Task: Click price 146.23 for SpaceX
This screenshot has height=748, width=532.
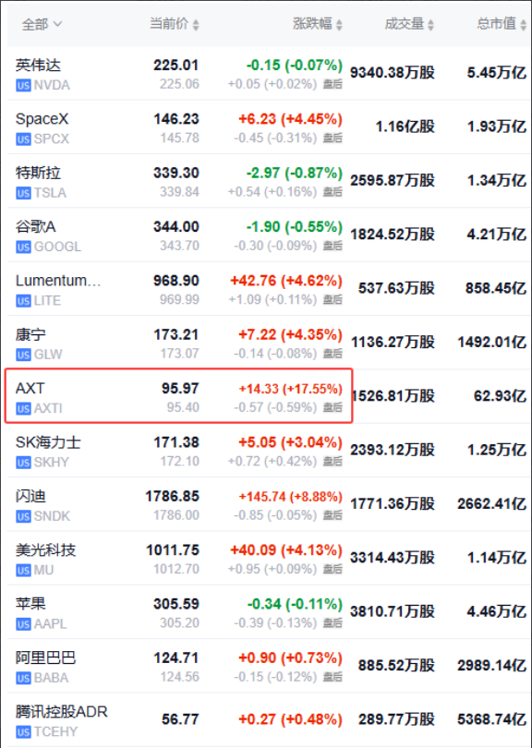Action: [x=176, y=119]
